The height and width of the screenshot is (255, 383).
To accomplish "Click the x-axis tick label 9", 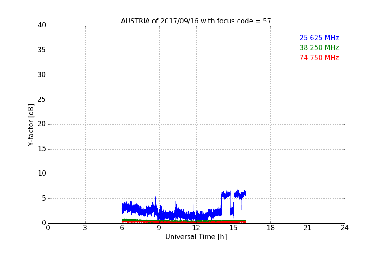I will click(x=159, y=228).
